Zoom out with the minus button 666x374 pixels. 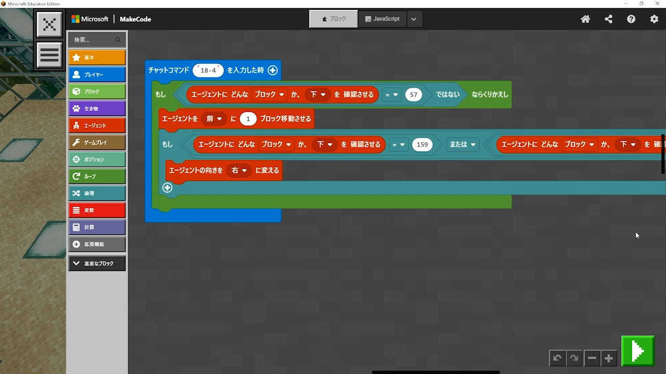click(x=592, y=358)
